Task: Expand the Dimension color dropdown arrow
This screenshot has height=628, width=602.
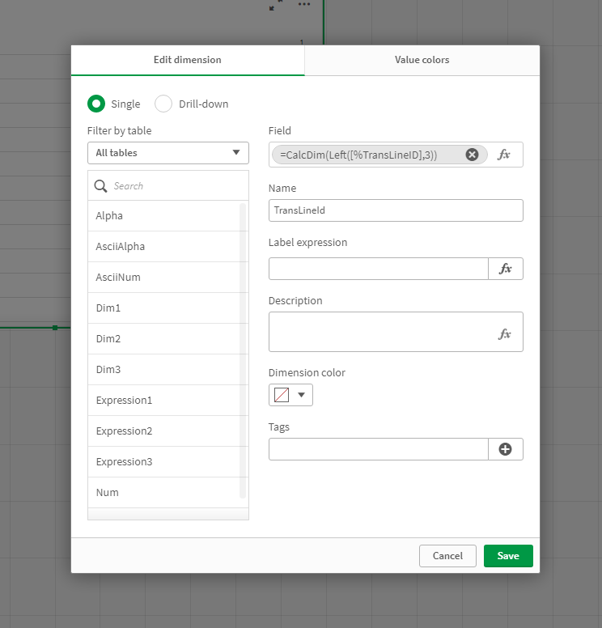Action: coord(302,395)
